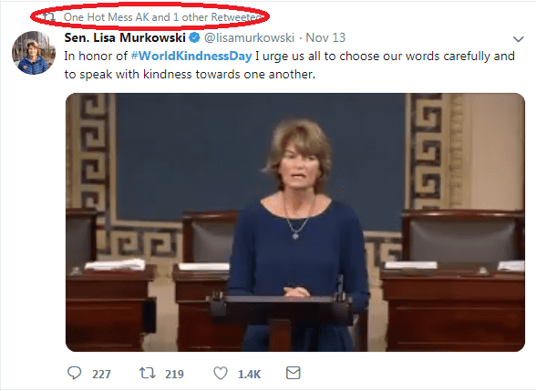Image resolution: width=536 pixels, height=391 pixels.
Task: Open the #WorldKindnessDay hashtag
Action: pyautogui.click(x=191, y=56)
